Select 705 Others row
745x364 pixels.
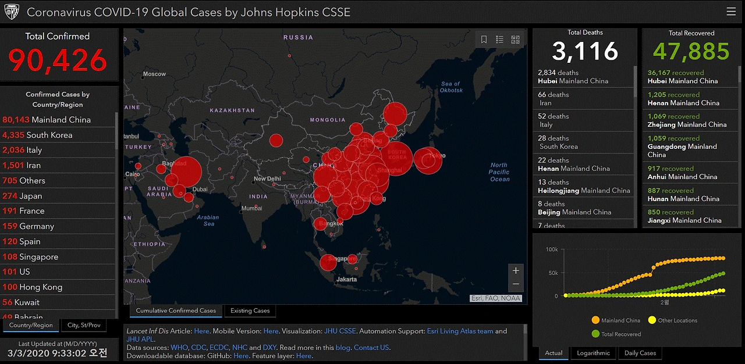58,181
